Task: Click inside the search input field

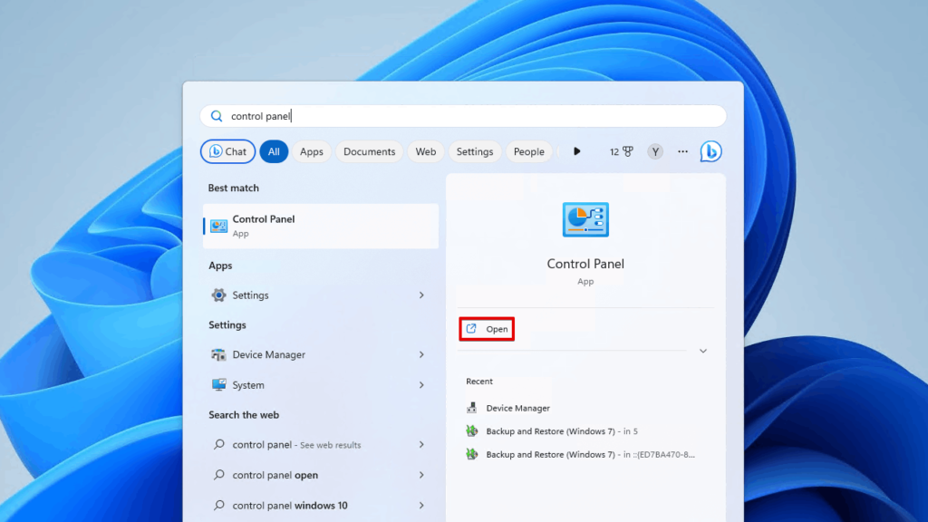Action: (x=362, y=116)
